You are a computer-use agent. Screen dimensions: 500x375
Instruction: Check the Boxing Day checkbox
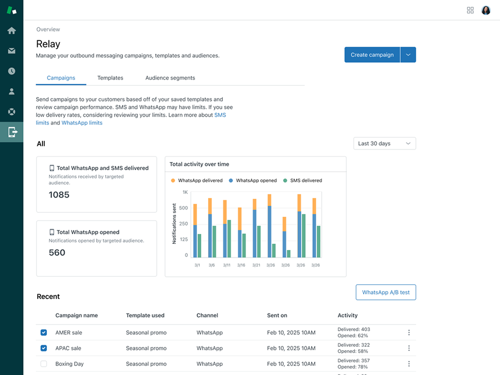pyautogui.click(x=44, y=364)
